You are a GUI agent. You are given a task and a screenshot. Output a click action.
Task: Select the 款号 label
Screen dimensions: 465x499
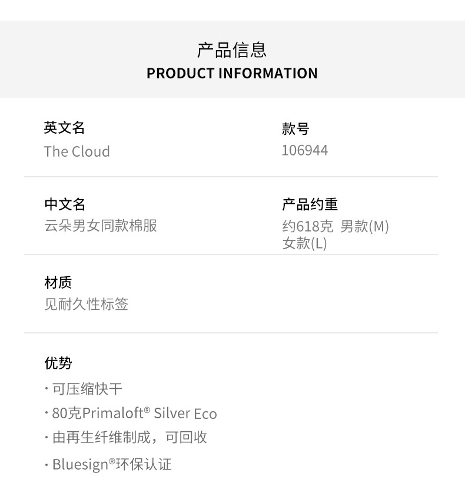[x=295, y=129]
